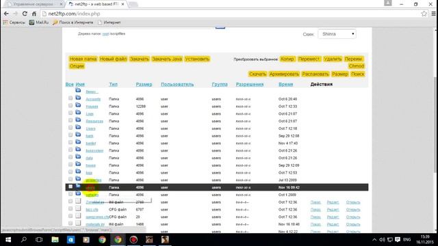The width and height of the screenshot is (438, 246).
Task: Click the Архивировать button
Action: 284,74
